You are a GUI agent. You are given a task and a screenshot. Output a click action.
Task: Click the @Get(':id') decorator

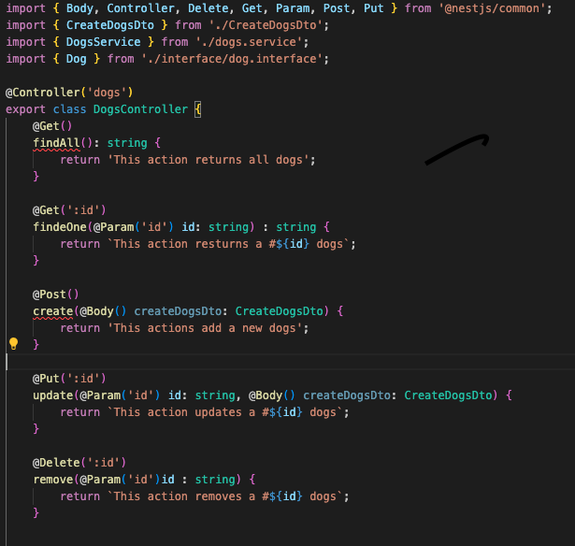click(x=69, y=210)
